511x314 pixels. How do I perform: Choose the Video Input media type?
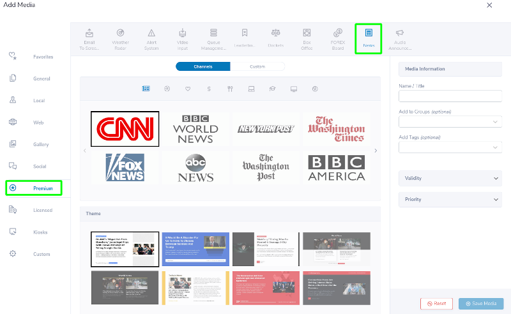[x=183, y=39]
